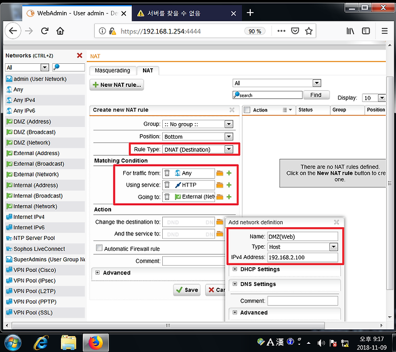Save the new NAT rule
This screenshot has height=352, width=396.
click(187, 290)
